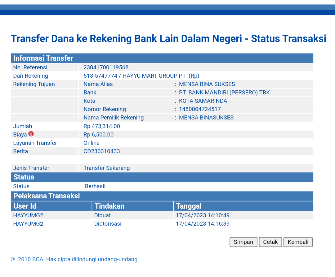Click the Tanggal column header
Image resolution: width=335 pixels, height=277 pixels.
(189, 206)
